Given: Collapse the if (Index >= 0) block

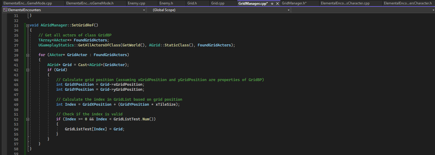Looking at the screenshot, I should 28,119.
